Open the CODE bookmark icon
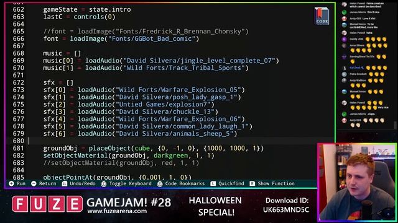 [322, 16]
